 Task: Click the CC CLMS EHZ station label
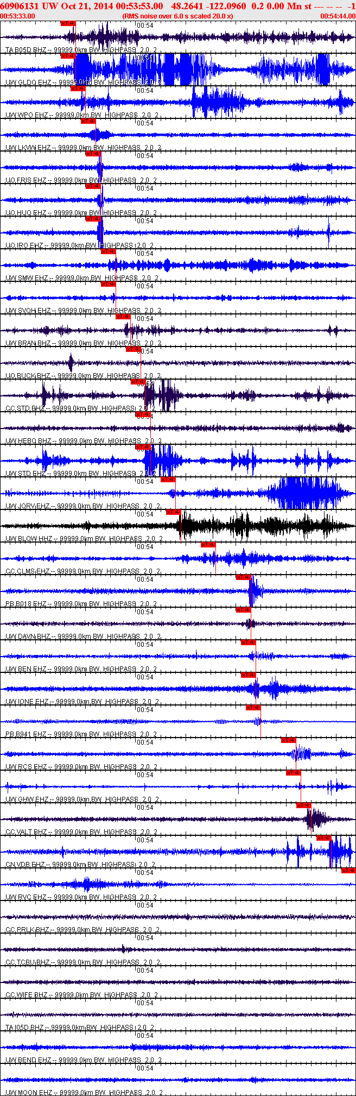(x=82, y=571)
